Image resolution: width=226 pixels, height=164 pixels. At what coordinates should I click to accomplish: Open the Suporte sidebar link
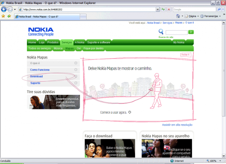pyautogui.click(x=35, y=83)
